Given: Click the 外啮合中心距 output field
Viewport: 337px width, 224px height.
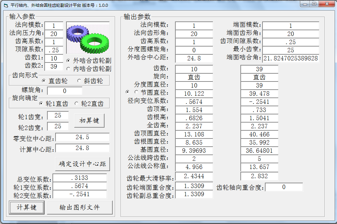Looking at the screenshot, I should point(194,58).
